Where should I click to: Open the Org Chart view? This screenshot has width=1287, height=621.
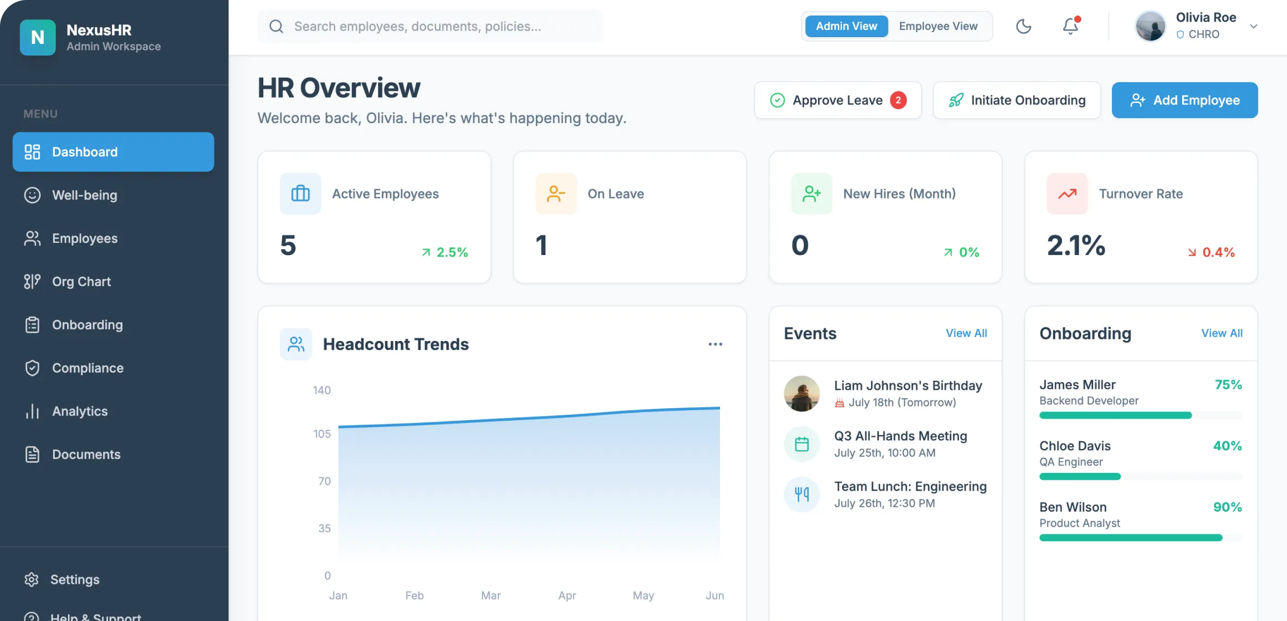coord(81,282)
